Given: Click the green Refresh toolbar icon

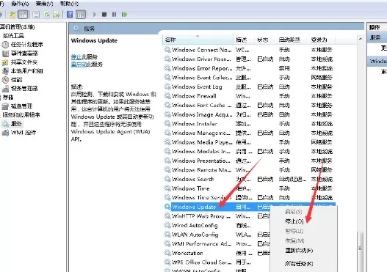Looking at the screenshot, I should [x=47, y=15].
